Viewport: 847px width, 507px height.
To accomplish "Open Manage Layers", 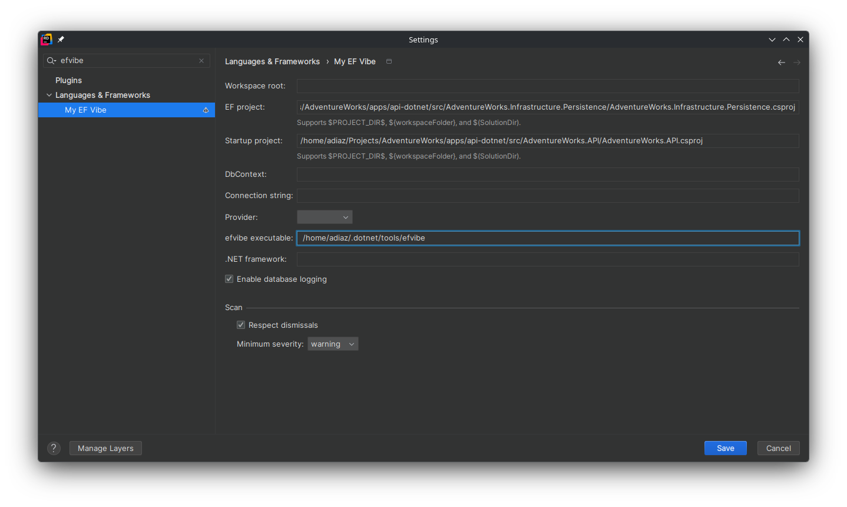I will [x=105, y=448].
